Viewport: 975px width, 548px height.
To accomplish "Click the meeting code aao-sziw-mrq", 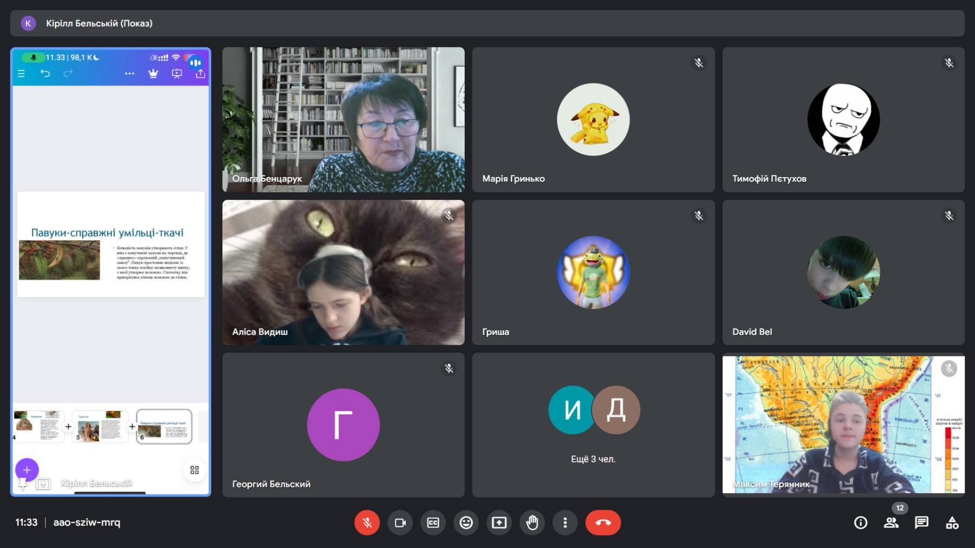I will click(x=87, y=523).
